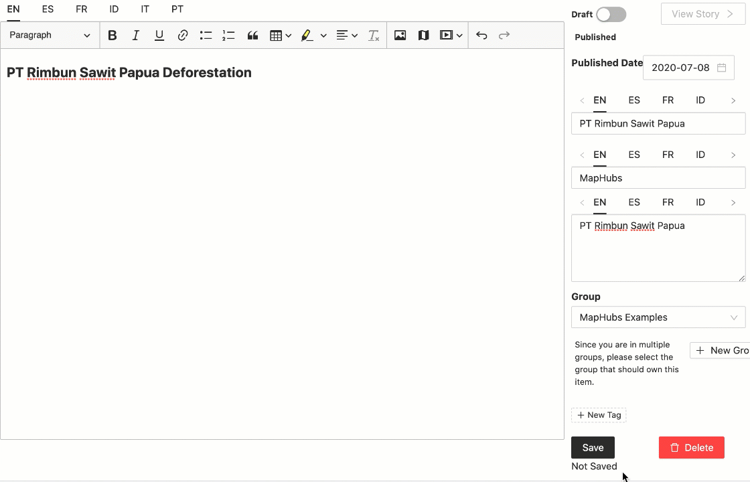
Task: Open the Group dropdown showing MapHubs Examples
Action: 658,317
